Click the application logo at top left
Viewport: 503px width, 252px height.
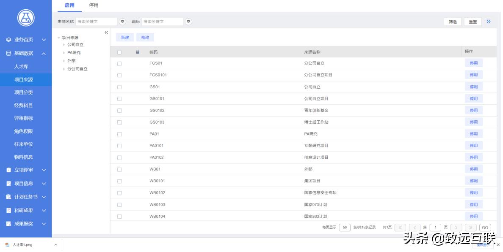click(x=26, y=18)
